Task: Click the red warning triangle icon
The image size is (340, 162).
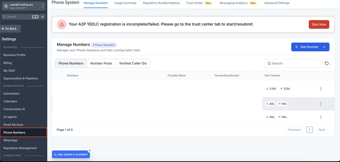Action: coord(61,24)
